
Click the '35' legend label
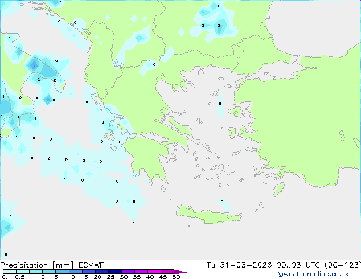[x=137, y=277]
